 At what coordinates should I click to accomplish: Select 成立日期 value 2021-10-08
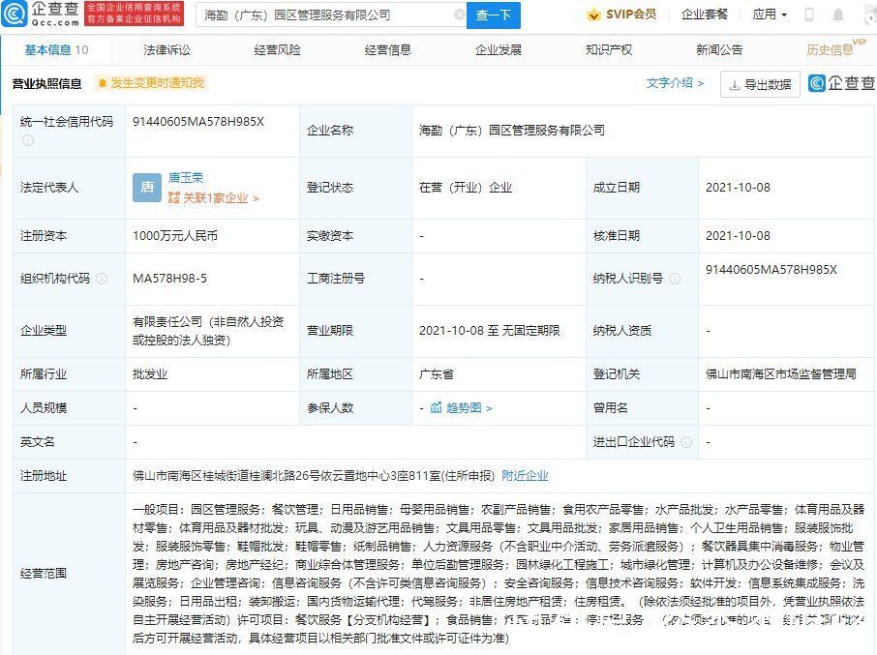click(738, 188)
